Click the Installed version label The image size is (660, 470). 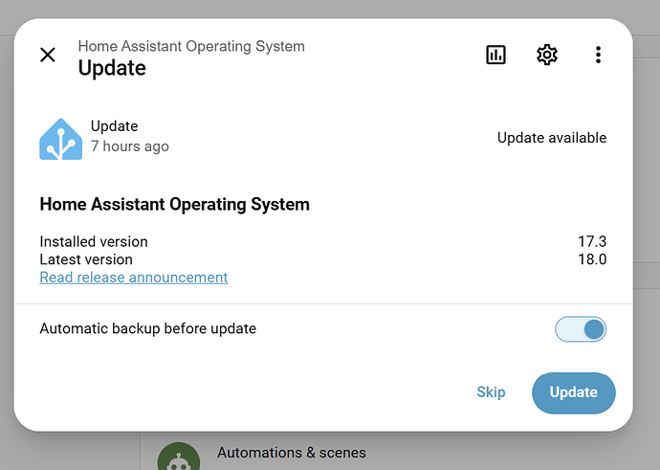(x=94, y=241)
